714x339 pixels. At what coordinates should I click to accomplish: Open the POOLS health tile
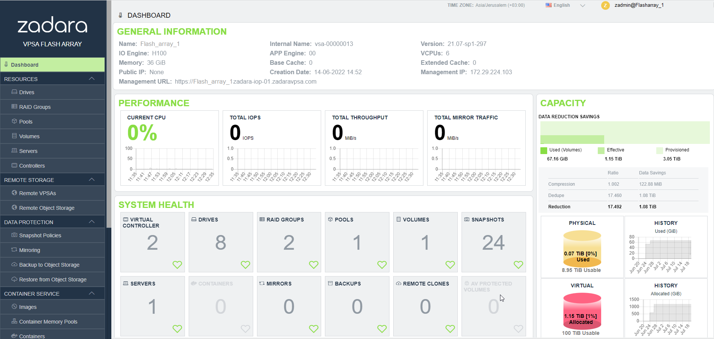(357, 242)
